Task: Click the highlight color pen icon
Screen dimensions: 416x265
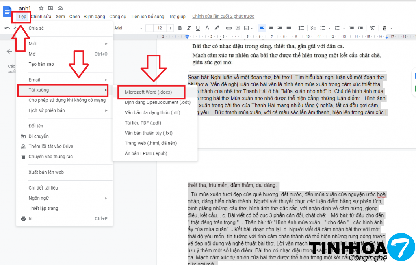Action: pyautogui.click(x=217, y=28)
